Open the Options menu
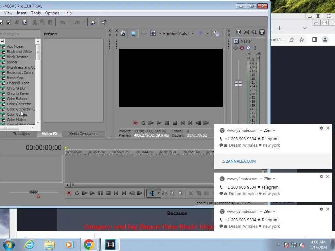This screenshot has width=335, height=251. coord(52,13)
